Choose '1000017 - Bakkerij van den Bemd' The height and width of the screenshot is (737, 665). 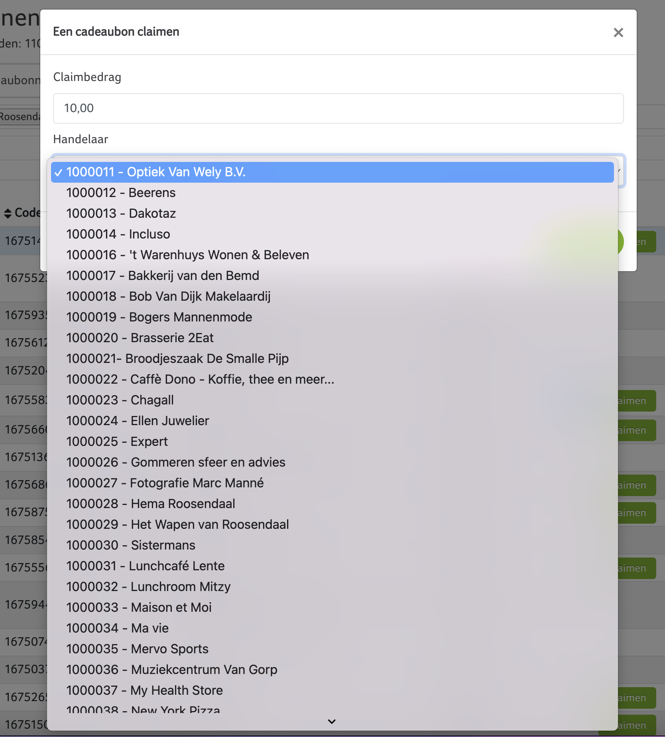pos(332,276)
